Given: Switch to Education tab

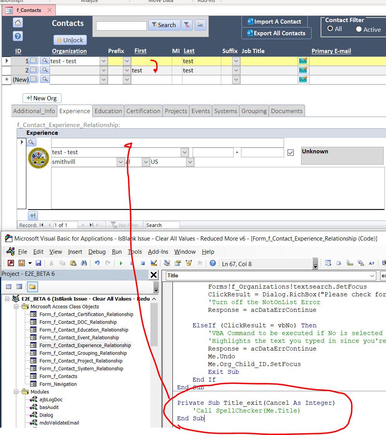Looking at the screenshot, I should click(x=108, y=111).
